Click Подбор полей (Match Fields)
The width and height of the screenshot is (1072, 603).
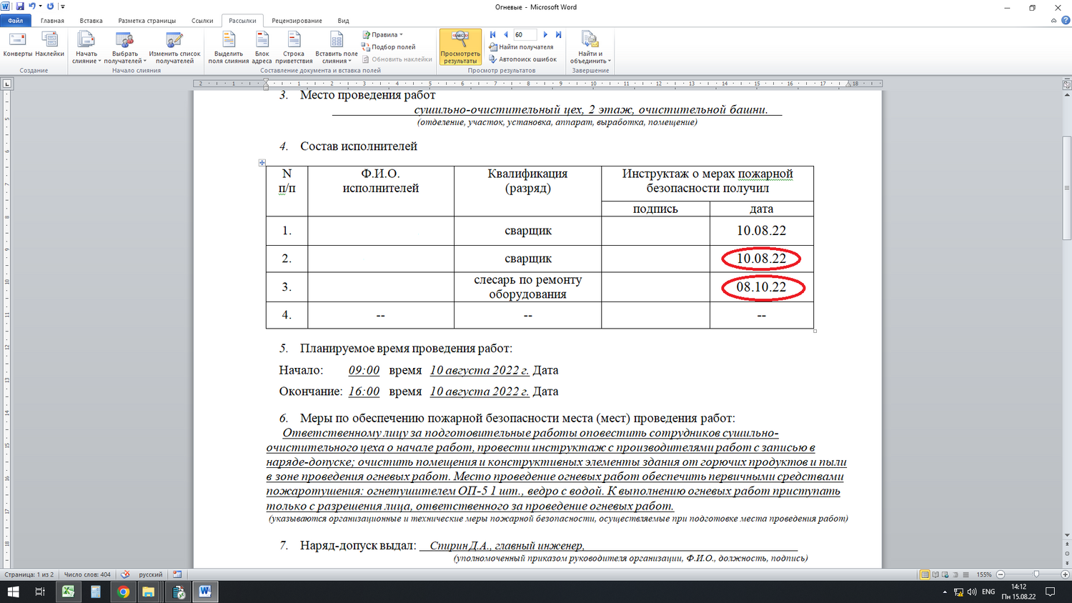(389, 47)
